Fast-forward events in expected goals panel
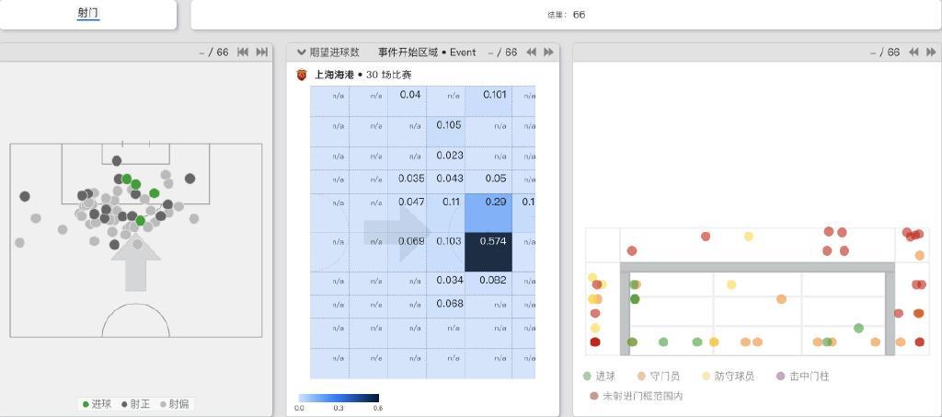 549,52
